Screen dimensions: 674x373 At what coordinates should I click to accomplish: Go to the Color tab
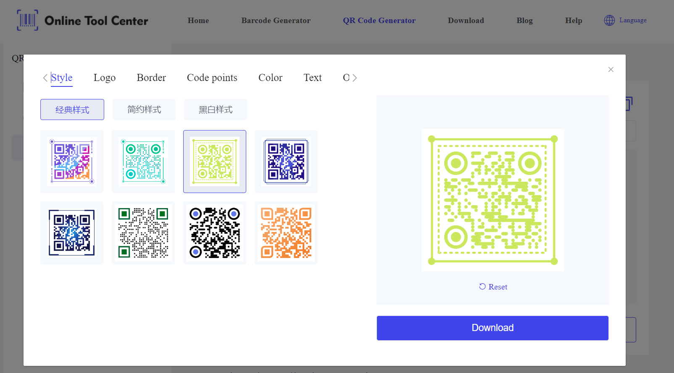point(271,78)
